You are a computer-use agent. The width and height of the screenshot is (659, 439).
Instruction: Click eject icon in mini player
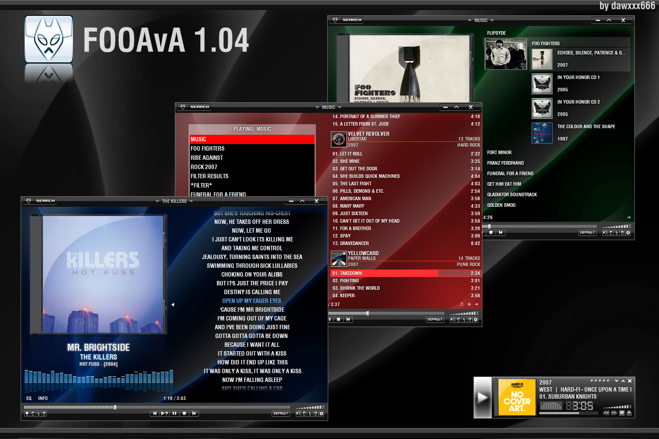[629, 413]
